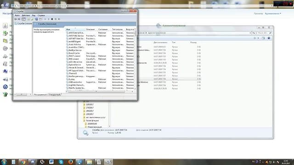
Task: Select the DNS-клиент service row
Action: tap(100, 59)
